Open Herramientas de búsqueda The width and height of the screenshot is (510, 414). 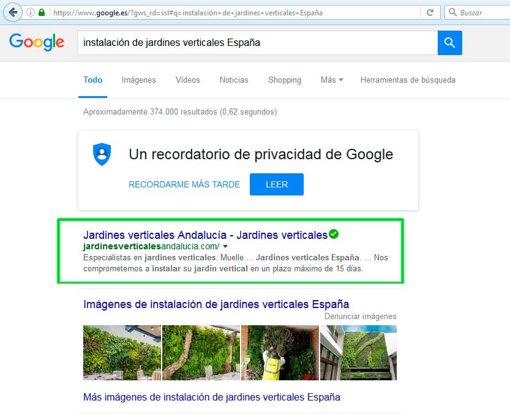click(x=408, y=80)
